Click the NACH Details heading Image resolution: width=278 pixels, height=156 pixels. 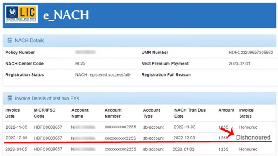point(30,41)
